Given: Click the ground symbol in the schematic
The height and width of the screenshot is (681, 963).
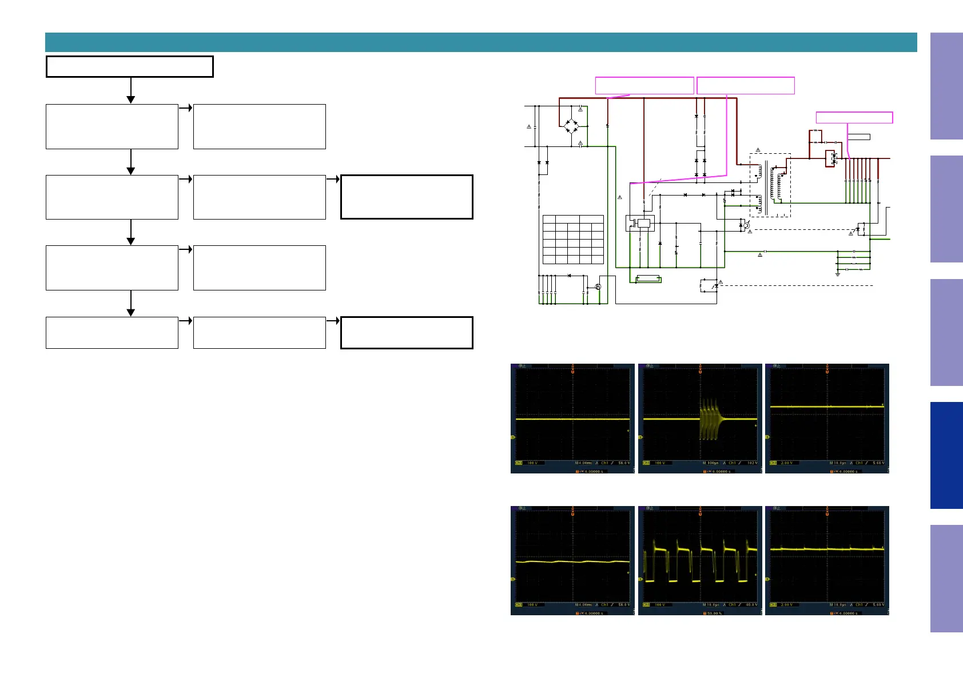Looking at the screenshot, I should (x=838, y=273).
